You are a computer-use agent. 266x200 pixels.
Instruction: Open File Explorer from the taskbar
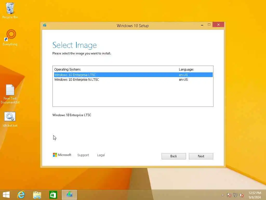pos(37,195)
